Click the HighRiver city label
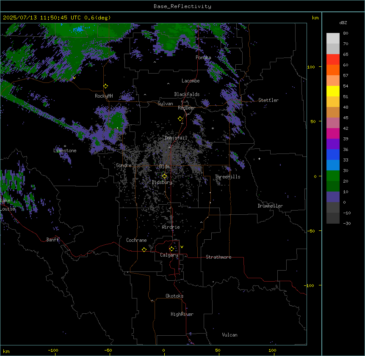Screen dimensions: 365x356 click(x=182, y=314)
